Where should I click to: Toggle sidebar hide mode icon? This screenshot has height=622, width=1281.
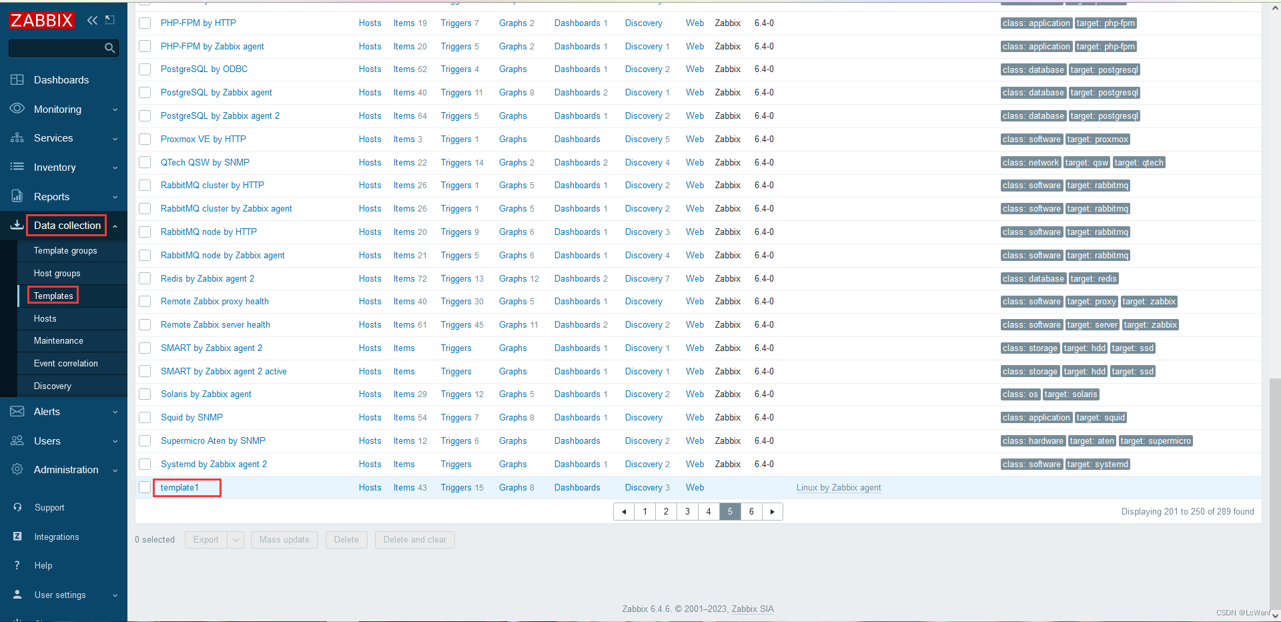click(x=110, y=20)
